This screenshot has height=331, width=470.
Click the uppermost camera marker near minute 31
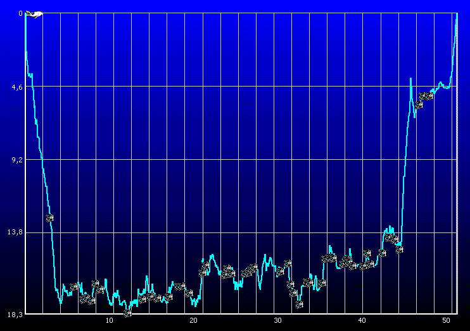click(x=288, y=263)
